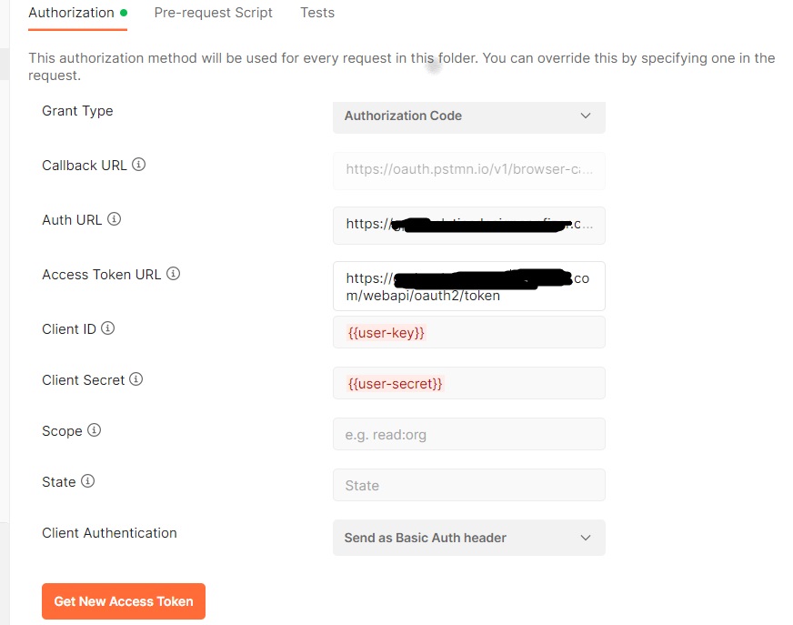Open the Client Authentication dropdown

tap(468, 538)
